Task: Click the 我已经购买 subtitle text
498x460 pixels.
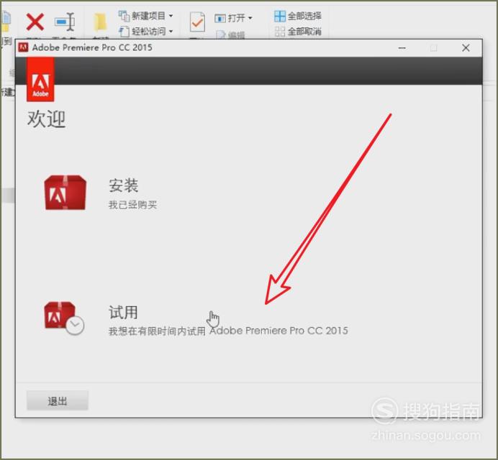Action: point(132,205)
